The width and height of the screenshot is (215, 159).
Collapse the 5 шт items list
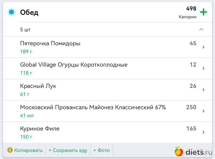[201, 29]
